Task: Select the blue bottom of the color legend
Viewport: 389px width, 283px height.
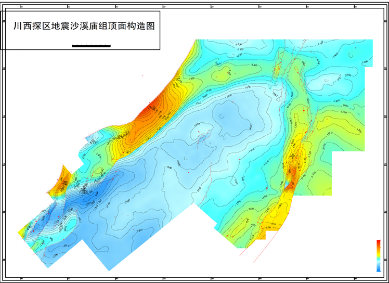Action: click(x=378, y=269)
